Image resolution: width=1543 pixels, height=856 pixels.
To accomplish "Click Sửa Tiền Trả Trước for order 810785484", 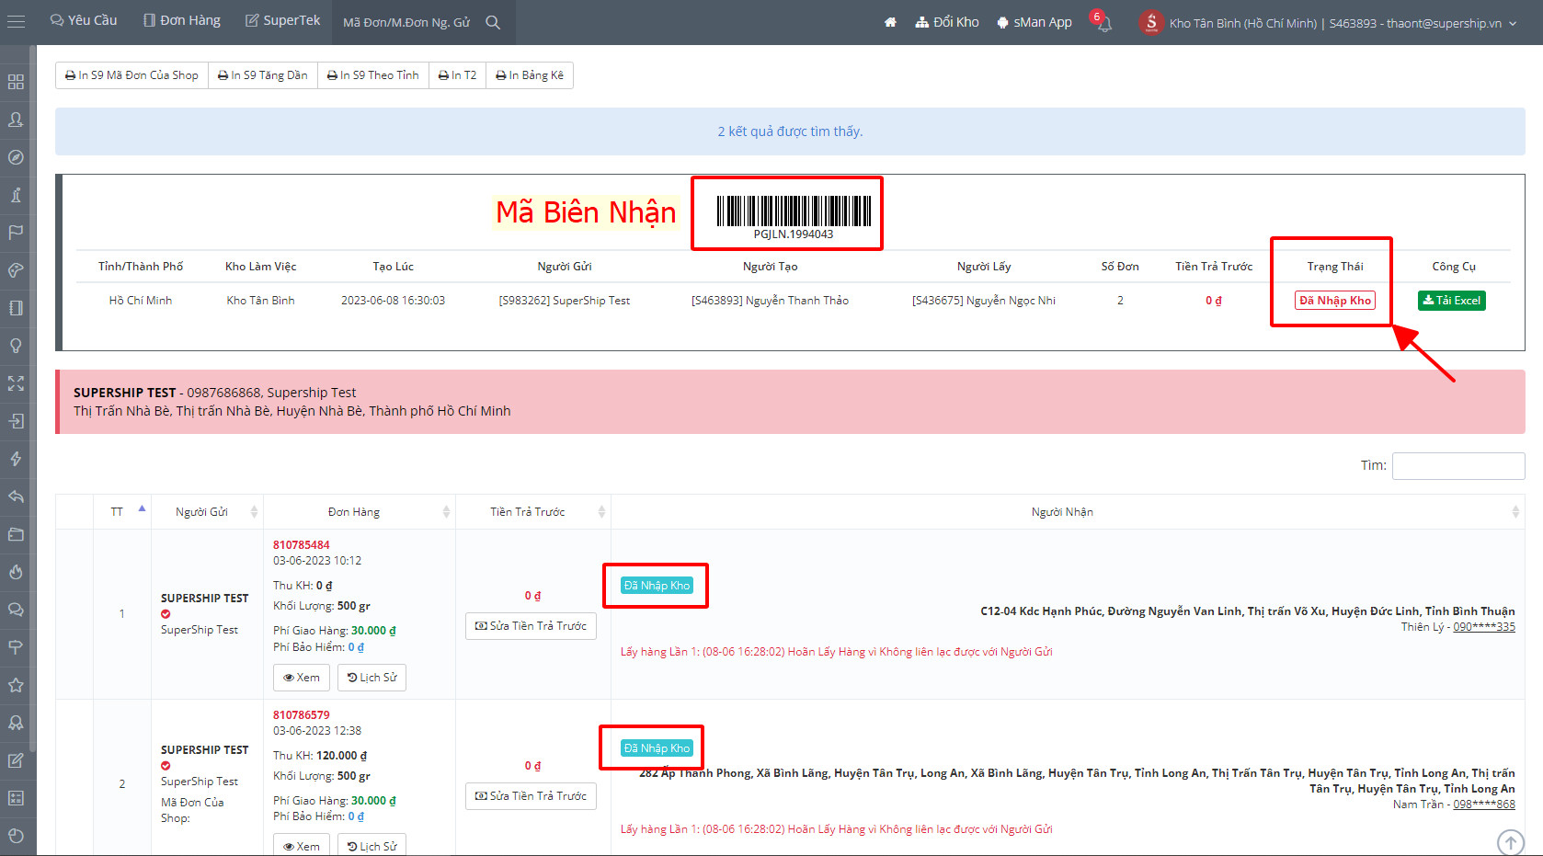I will (531, 626).
